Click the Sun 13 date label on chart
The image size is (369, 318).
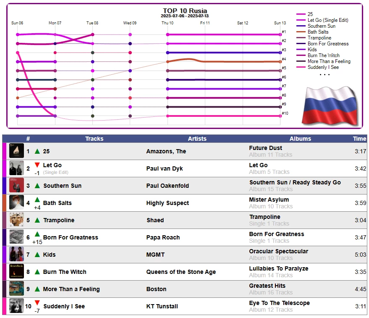[x=280, y=23]
